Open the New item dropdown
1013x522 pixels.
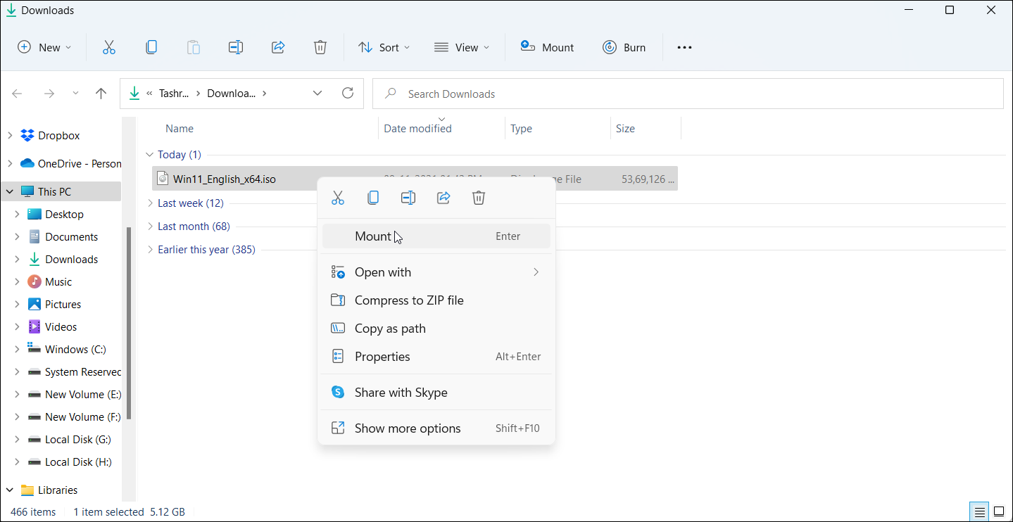(44, 47)
